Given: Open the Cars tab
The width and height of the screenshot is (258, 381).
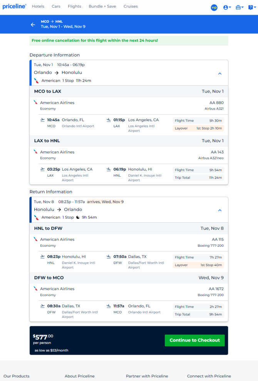Looking at the screenshot, I should click(56, 6).
